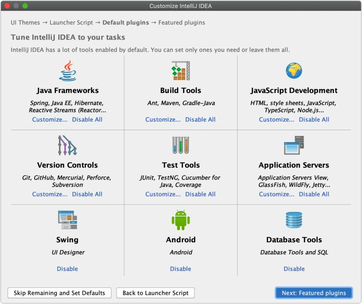Disable all Build Tools plugins
Viewport: 362px width, 304px height.
coord(200,120)
